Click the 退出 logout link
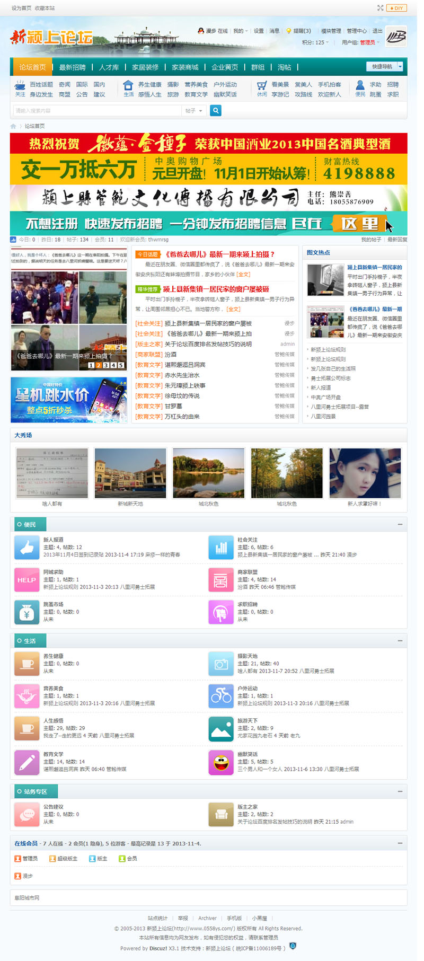 [x=377, y=31]
